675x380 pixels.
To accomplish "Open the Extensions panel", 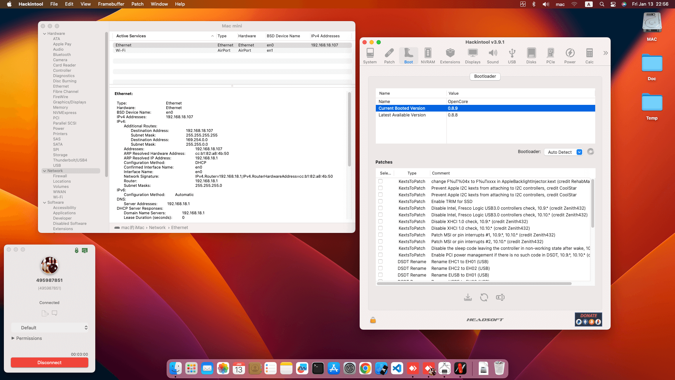I will (x=450, y=55).
